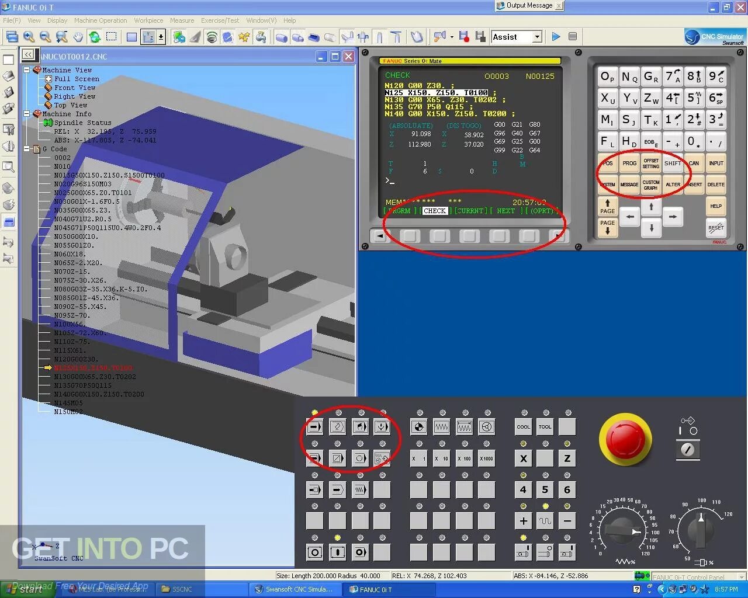Toggle block skip button

[337, 458]
